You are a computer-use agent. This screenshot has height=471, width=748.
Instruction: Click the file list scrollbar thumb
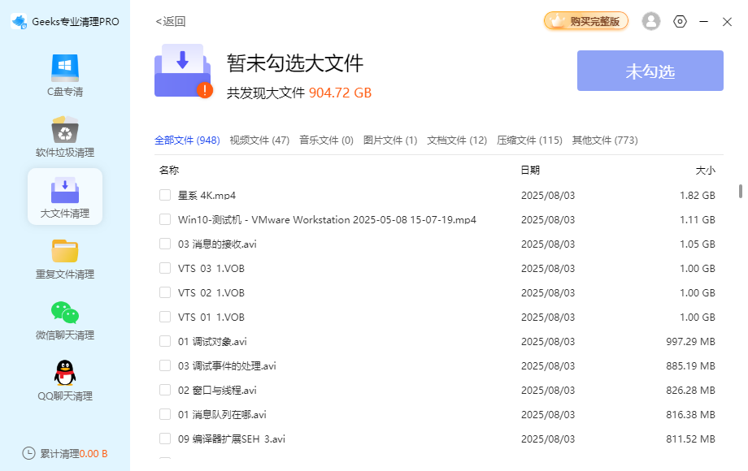coord(741,192)
